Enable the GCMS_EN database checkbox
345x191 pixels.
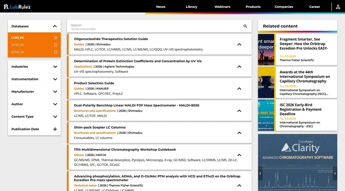point(56,45)
